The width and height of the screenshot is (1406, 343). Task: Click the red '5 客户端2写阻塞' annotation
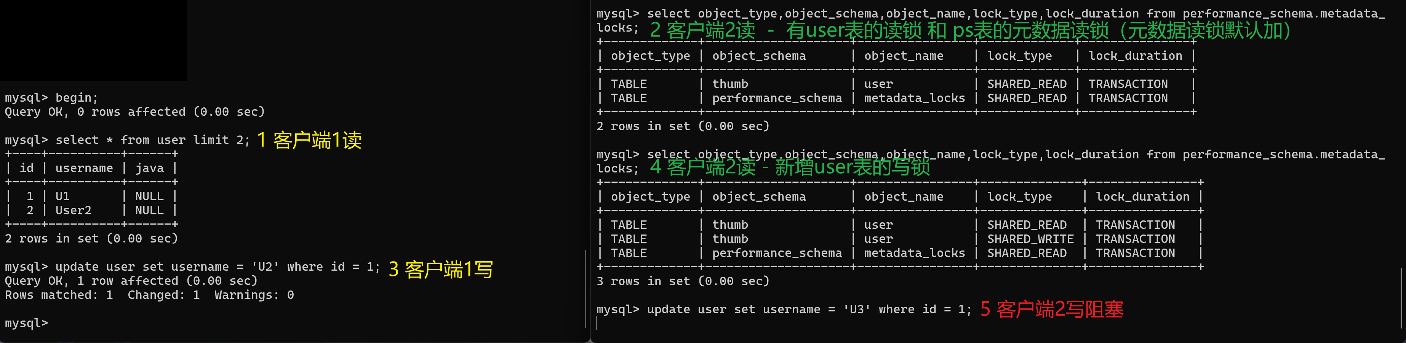point(1052,309)
